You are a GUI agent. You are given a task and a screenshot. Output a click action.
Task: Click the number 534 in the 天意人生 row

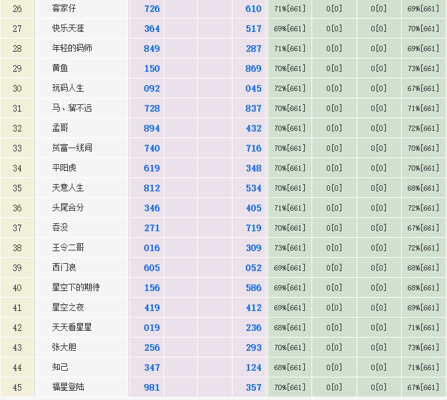pyautogui.click(x=253, y=188)
